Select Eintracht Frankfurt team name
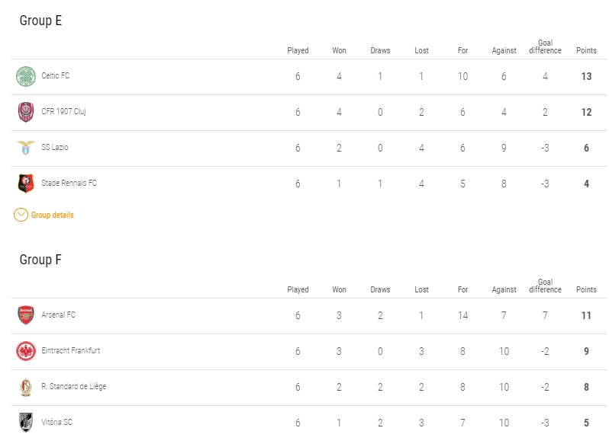This screenshot has height=444, width=609. [x=70, y=351]
